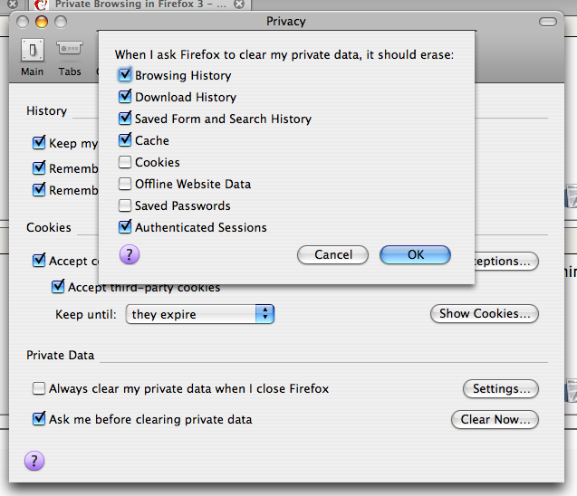577x496 pixels.
Task: Uncheck the Browsing History checkbox
Action: coord(125,74)
